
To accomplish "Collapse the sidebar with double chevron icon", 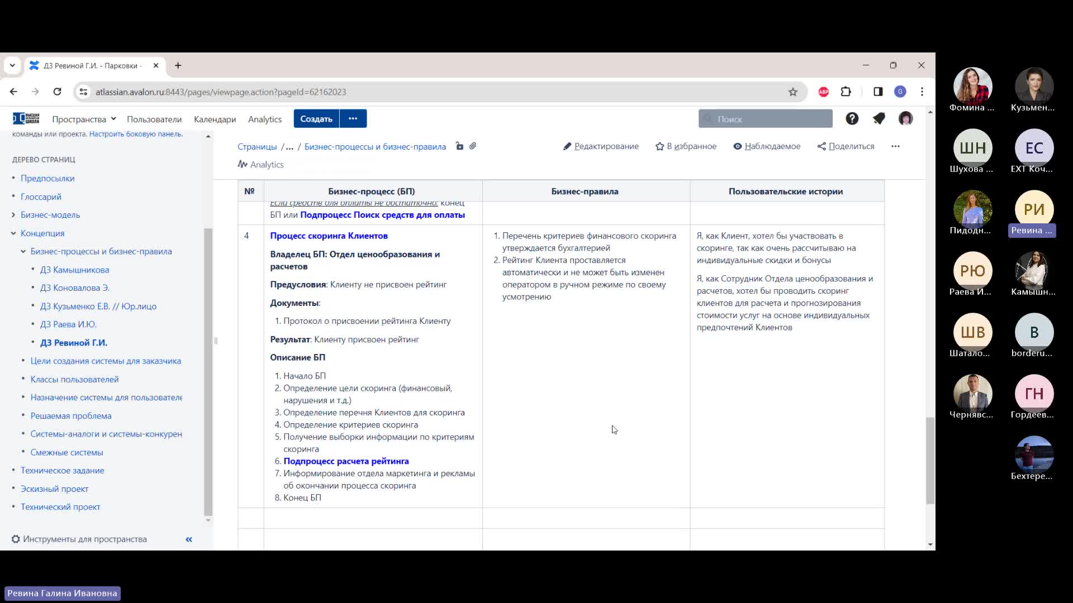I will click(189, 539).
